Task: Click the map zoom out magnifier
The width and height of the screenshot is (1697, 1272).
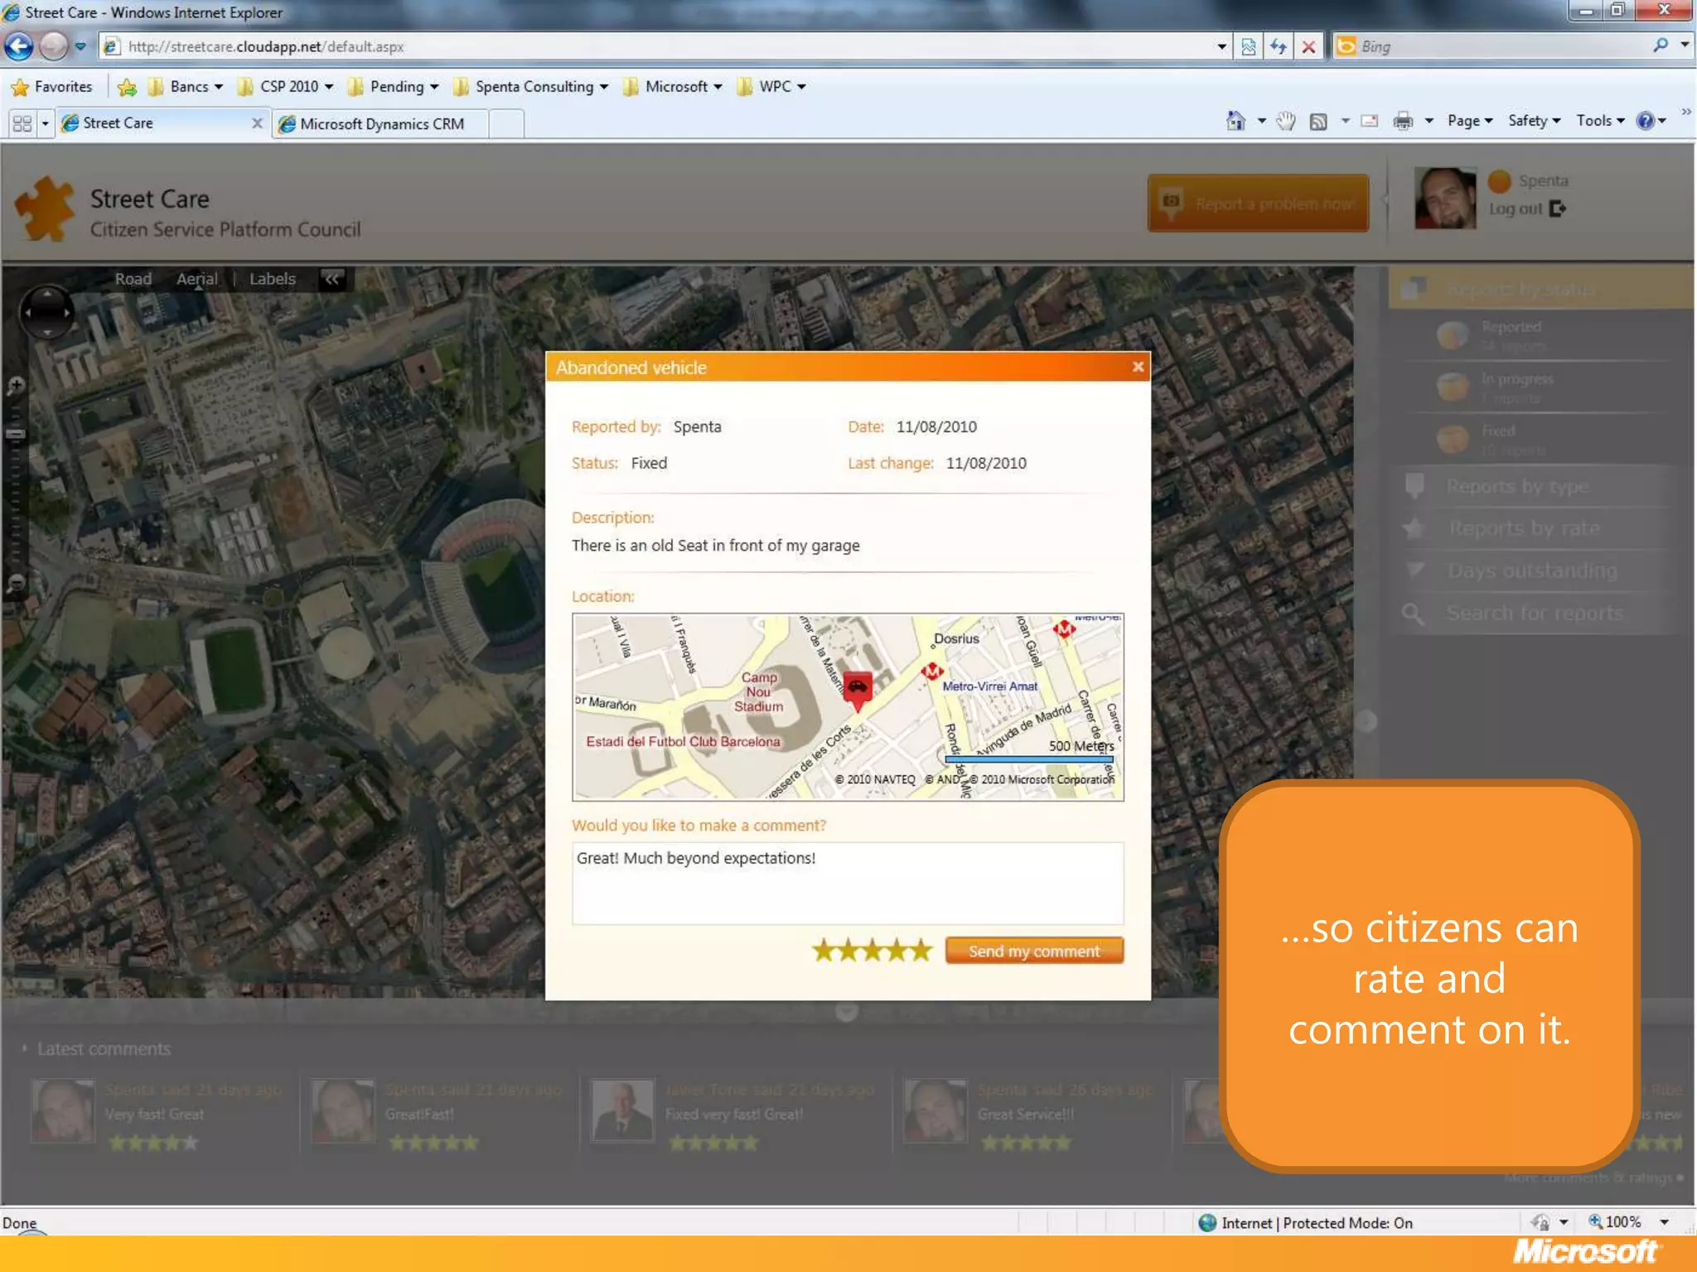Action: click(15, 585)
